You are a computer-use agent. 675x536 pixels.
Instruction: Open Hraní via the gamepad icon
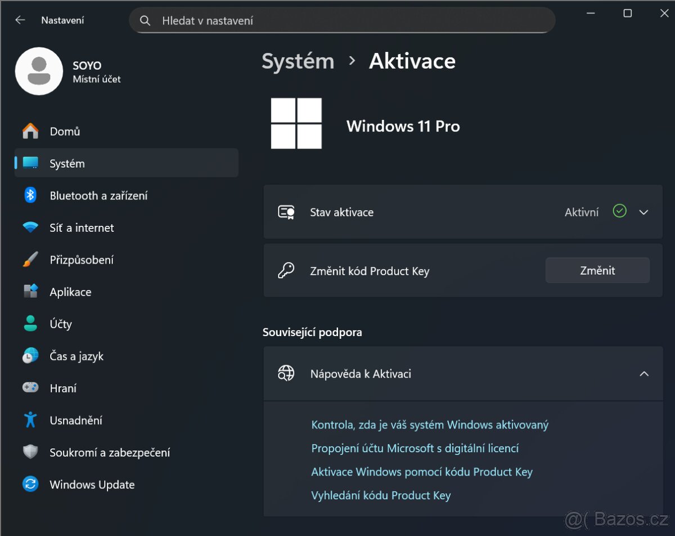click(30, 388)
